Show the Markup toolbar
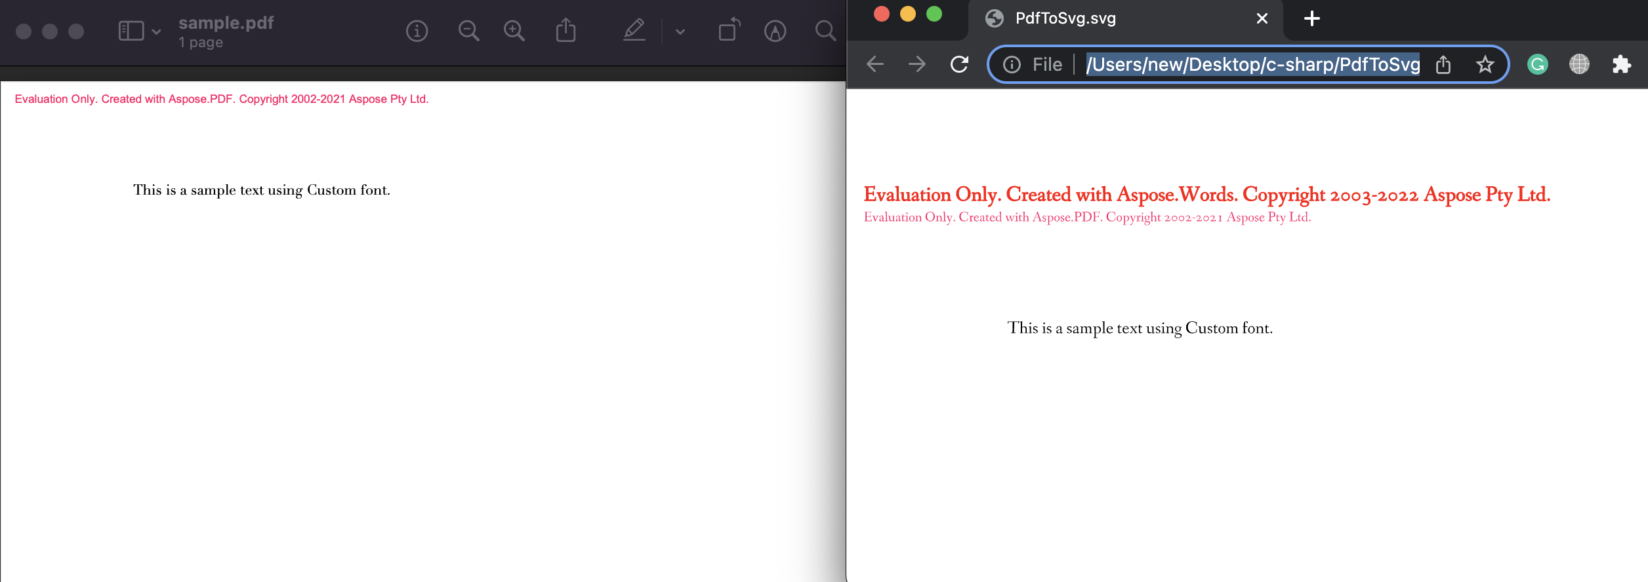Image resolution: width=1648 pixels, height=582 pixels. 775,31
